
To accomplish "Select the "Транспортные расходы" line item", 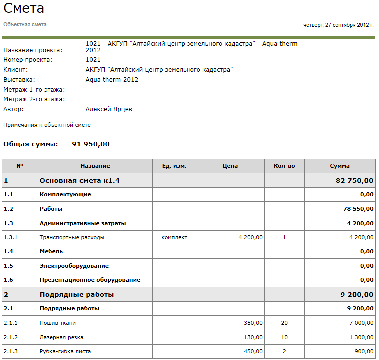I will (x=72, y=237).
